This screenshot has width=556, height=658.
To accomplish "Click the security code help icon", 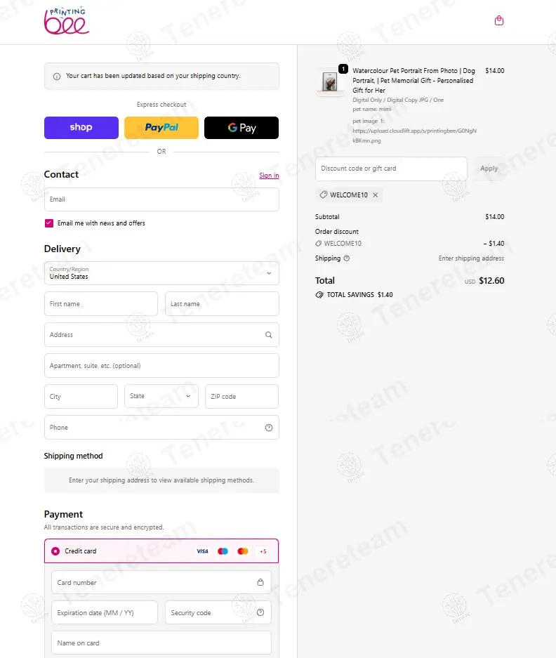I will pos(260,612).
